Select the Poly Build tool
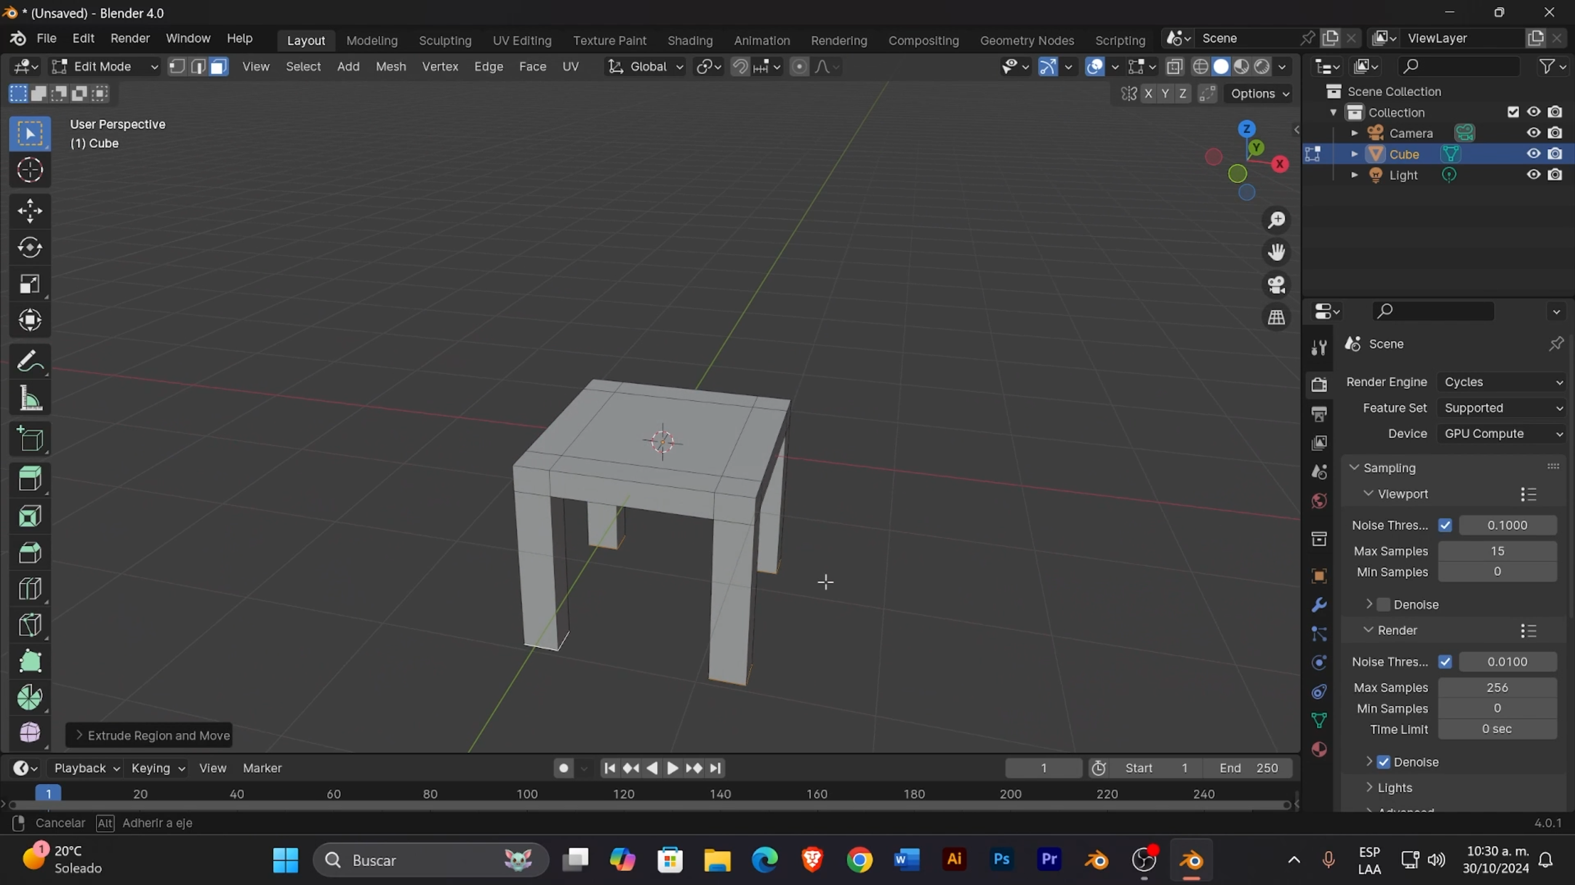The height and width of the screenshot is (885, 1575). click(30, 662)
